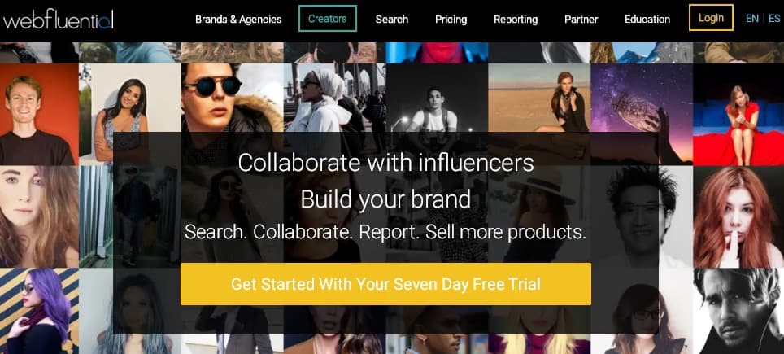Viewport: 784px width, 354px height.
Task: Select the starry night sky photo
Action: coord(642,98)
